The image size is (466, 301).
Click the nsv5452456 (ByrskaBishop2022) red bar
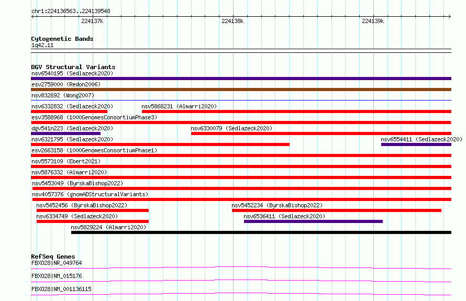click(x=93, y=210)
